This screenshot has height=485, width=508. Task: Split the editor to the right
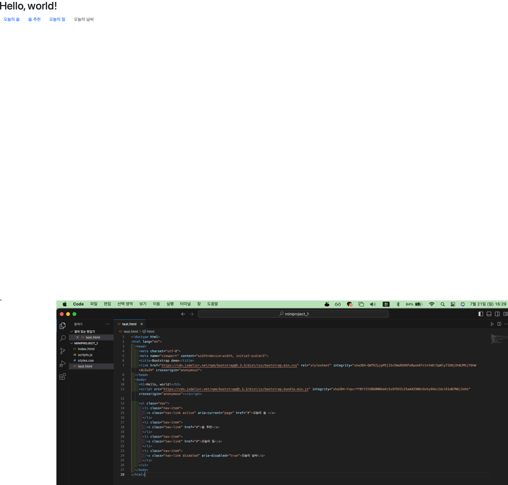click(x=499, y=324)
